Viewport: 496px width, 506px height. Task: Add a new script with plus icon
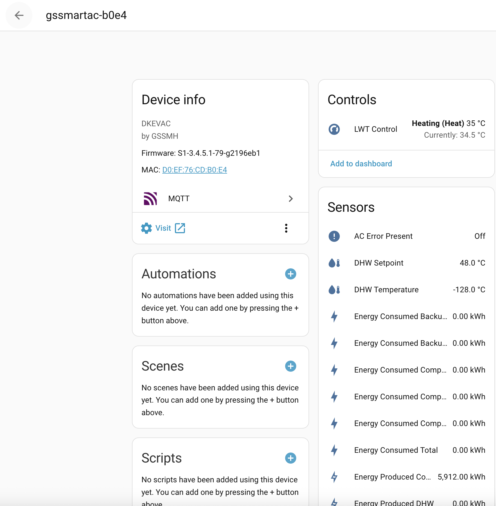[x=290, y=458]
